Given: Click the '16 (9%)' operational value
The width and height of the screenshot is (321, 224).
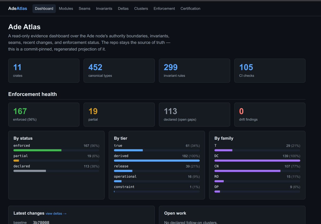Looking at the screenshot, I should point(194,177).
